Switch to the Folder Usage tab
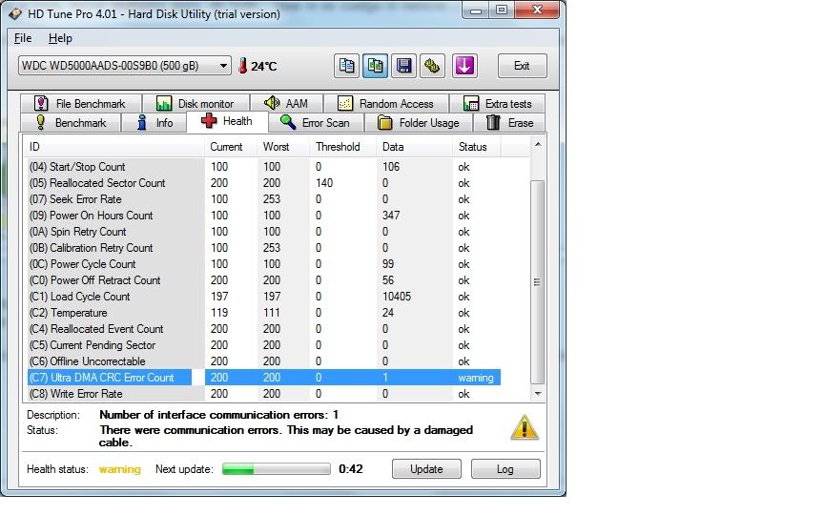 [x=419, y=123]
